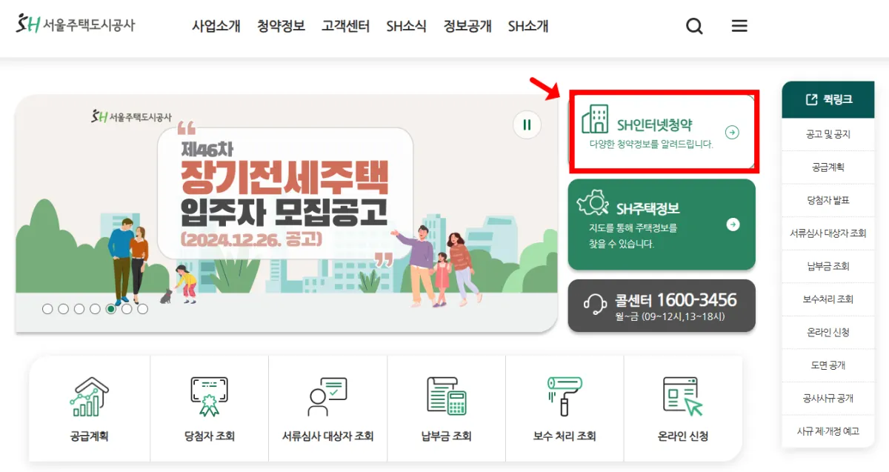Select the sixth banner slide indicator dot
Viewport: 889px width, 472px height.
[127, 309]
